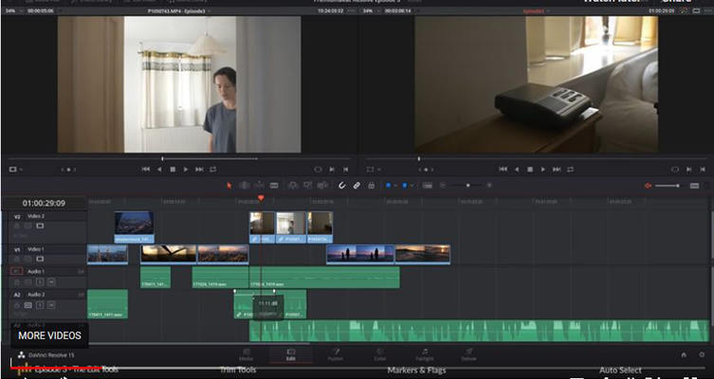Click the source viewer scrubber playhead
Image resolution: width=714 pixels, height=379 pixels.
pos(162,158)
